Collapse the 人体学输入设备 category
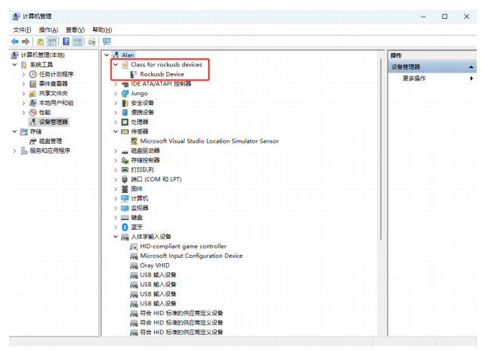 coord(116,237)
